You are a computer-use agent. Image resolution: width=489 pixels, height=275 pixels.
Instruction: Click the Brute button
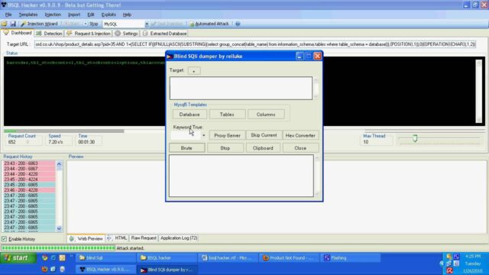coord(186,148)
